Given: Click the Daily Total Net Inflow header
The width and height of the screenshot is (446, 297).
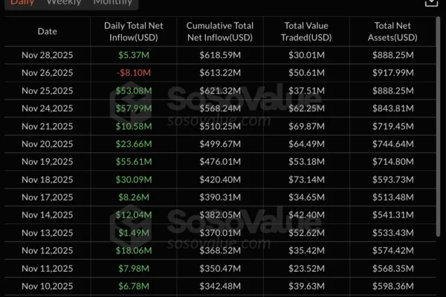Looking at the screenshot, I should click(x=134, y=31).
